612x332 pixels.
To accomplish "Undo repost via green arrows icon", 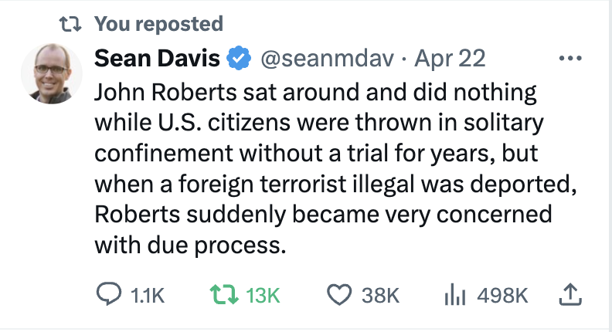I will point(224,294).
